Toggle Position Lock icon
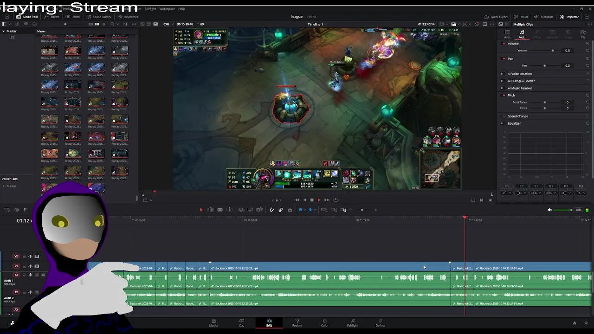Screen dimensions: 594x334 tap(290, 210)
